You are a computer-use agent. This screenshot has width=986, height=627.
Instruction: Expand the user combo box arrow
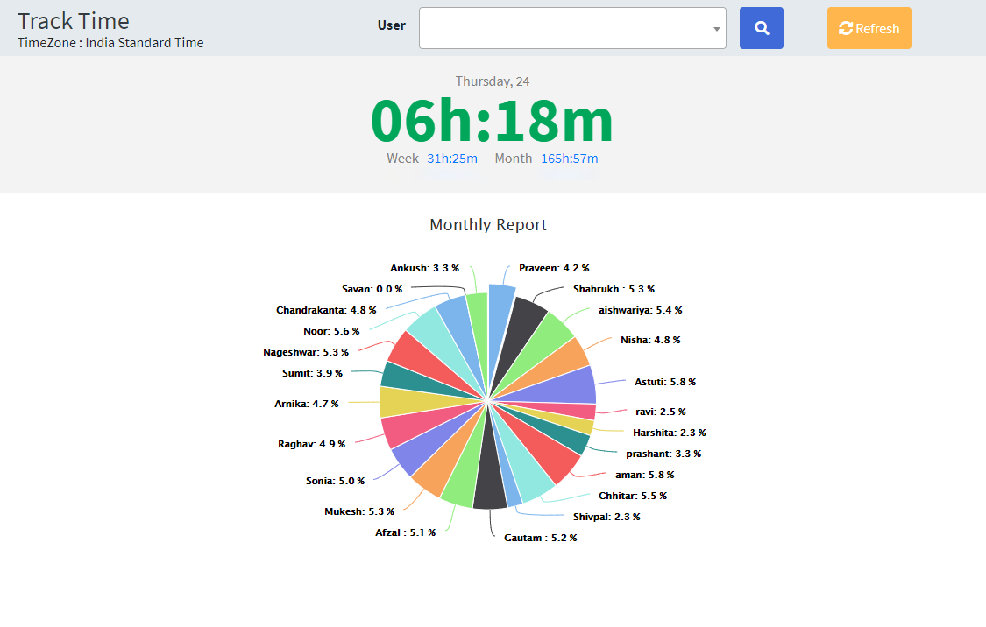coord(717,27)
